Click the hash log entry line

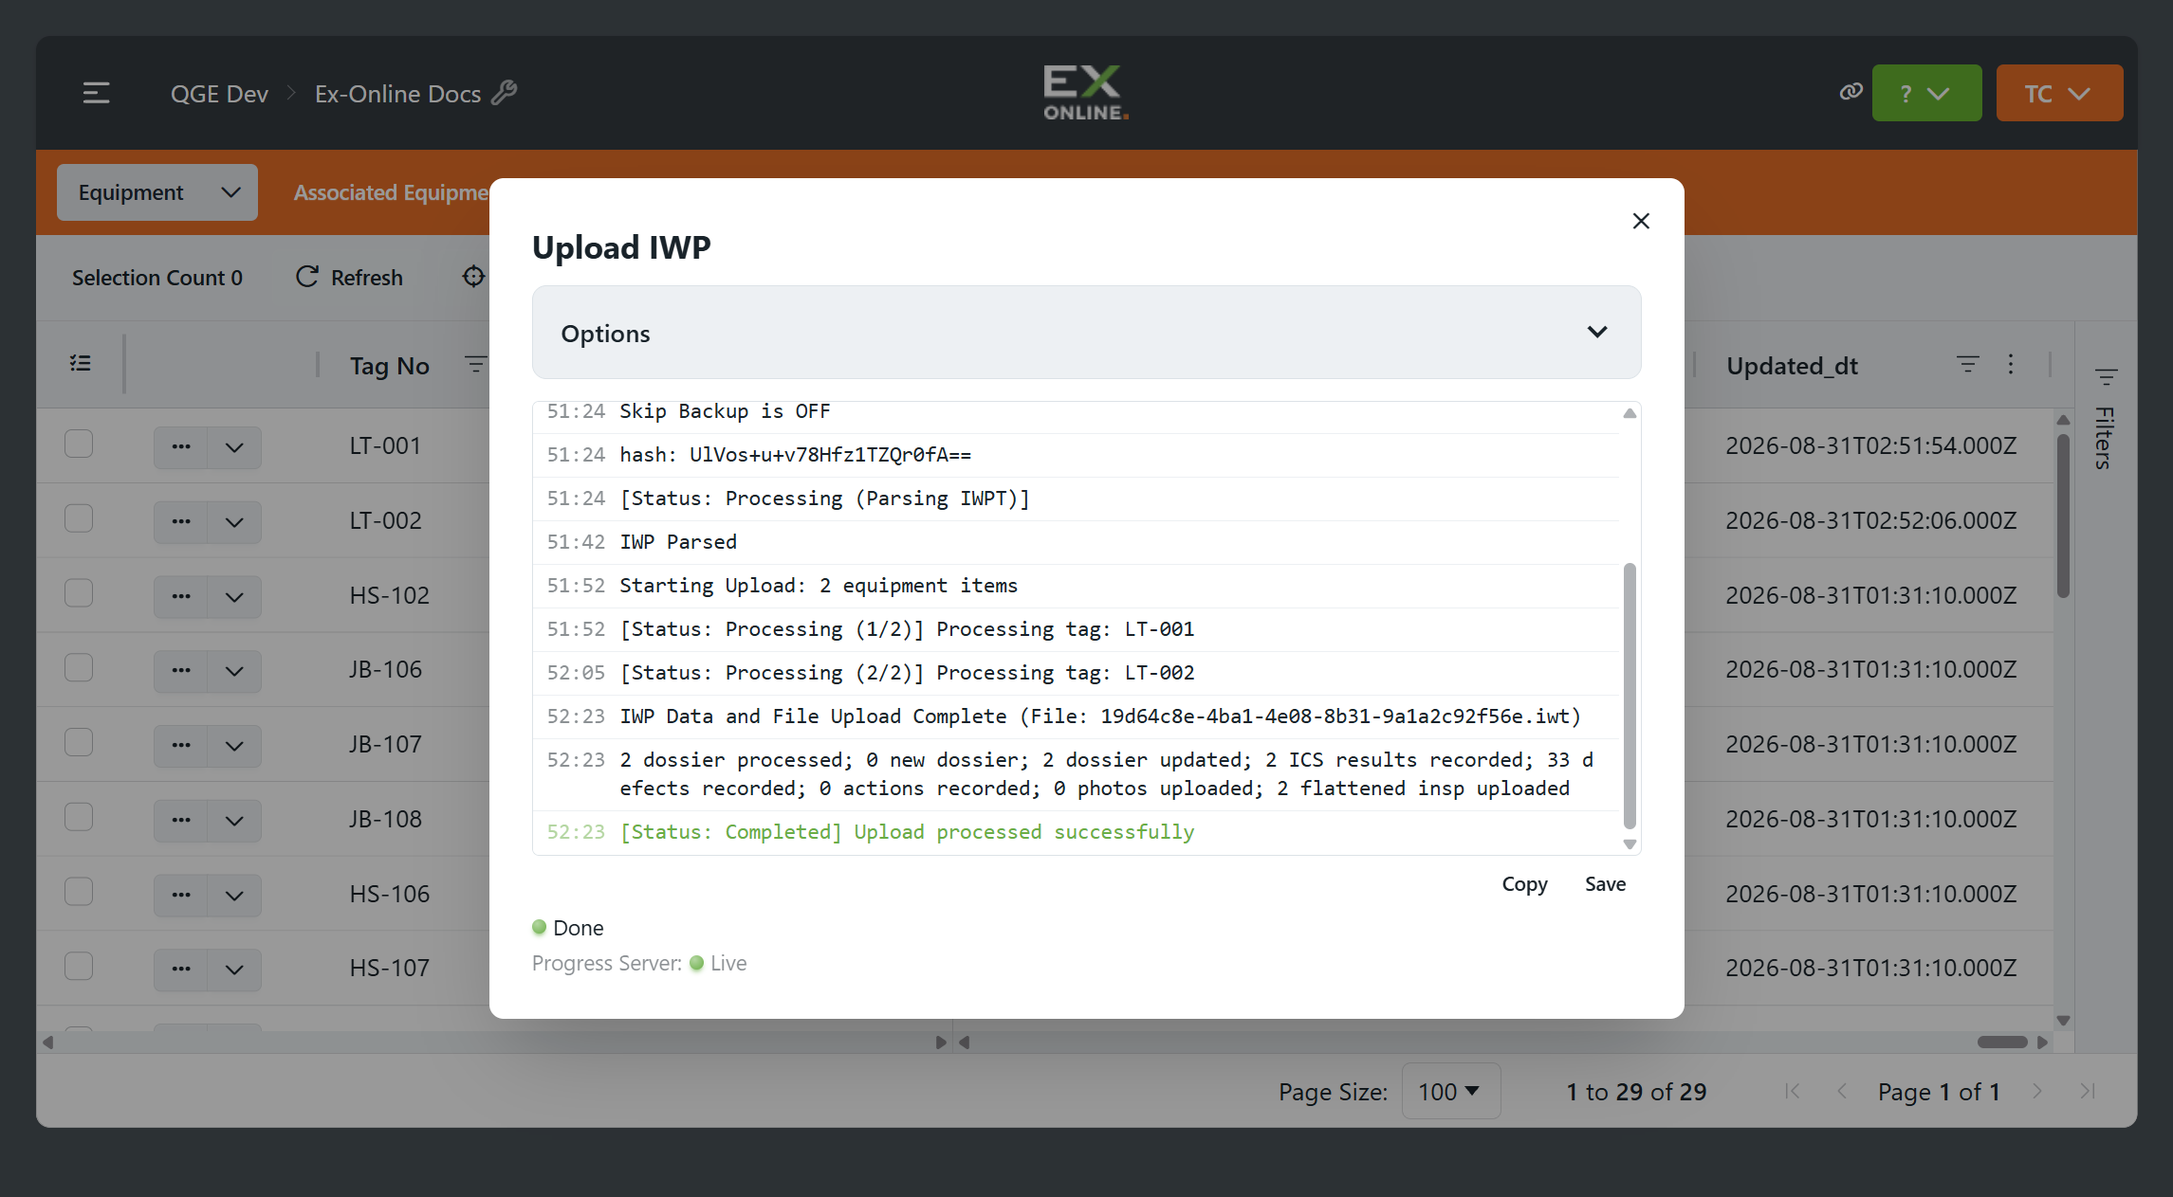tap(1076, 455)
